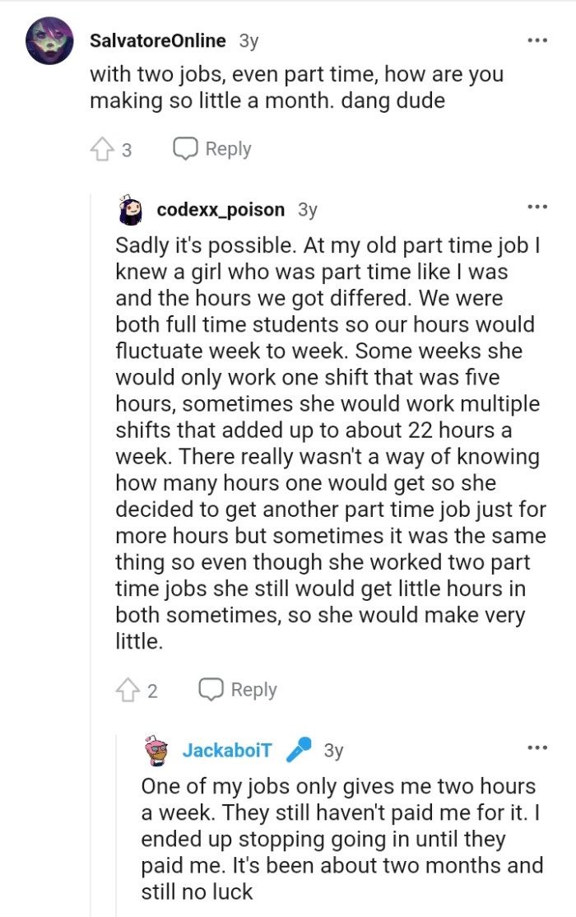Open the Reply speech-bubble icon under codexx_poison's comment
The height and width of the screenshot is (917, 576).
click(211, 689)
